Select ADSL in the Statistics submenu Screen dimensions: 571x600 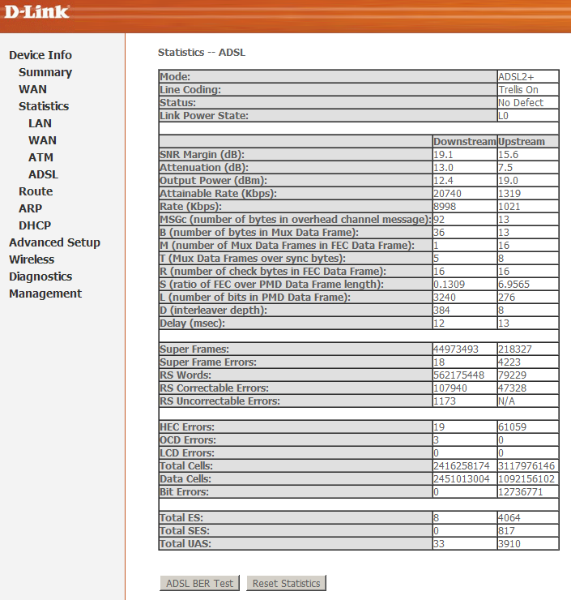point(43,174)
